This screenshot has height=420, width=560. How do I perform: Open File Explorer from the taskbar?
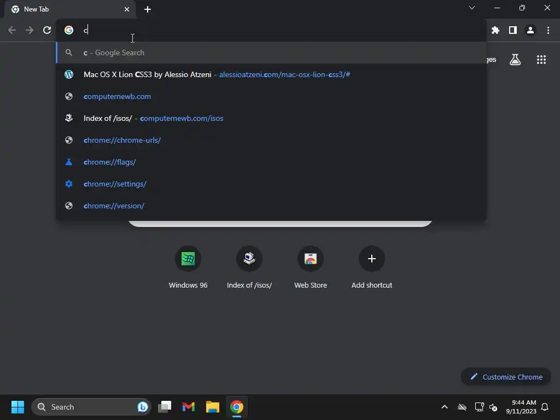pyautogui.click(x=213, y=407)
